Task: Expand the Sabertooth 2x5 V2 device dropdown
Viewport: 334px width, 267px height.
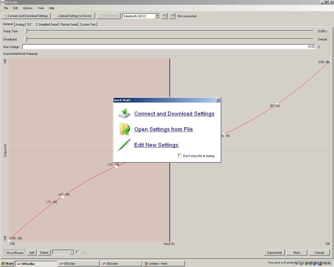Action: pos(157,16)
